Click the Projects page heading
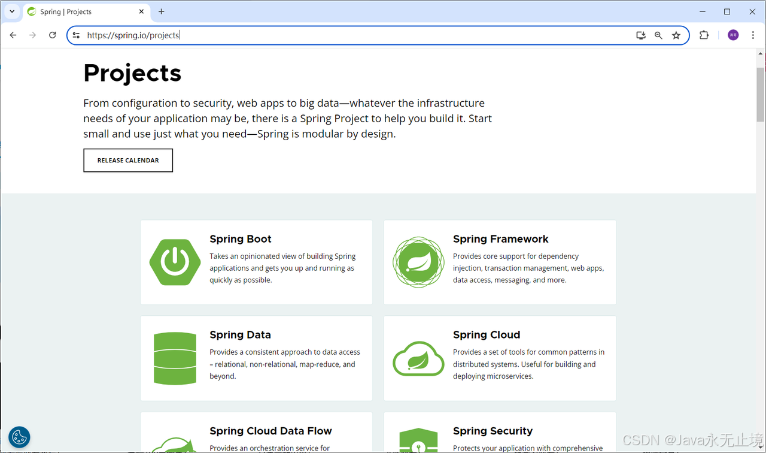This screenshot has height=453, width=766. [x=132, y=73]
